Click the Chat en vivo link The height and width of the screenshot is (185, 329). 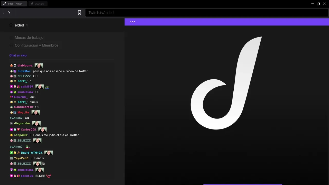(x=18, y=55)
